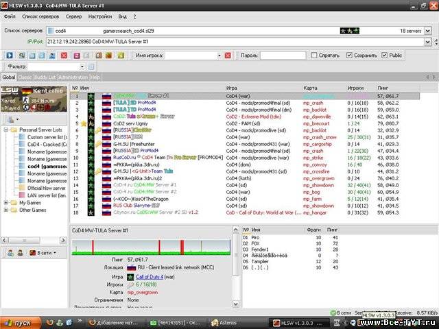Toggle the Спрятать checkbox
Image resolution: width=439 pixels, height=329 pixels.
coord(314,55)
